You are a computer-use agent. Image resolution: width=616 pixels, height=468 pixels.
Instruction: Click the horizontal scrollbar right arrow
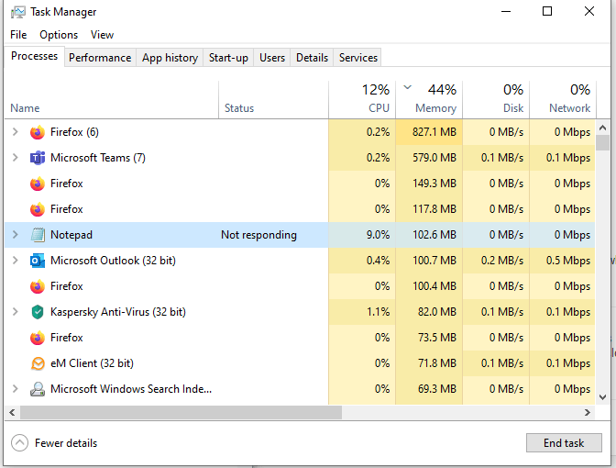(x=588, y=413)
